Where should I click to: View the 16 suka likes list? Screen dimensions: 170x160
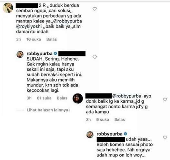[x=34, y=39]
